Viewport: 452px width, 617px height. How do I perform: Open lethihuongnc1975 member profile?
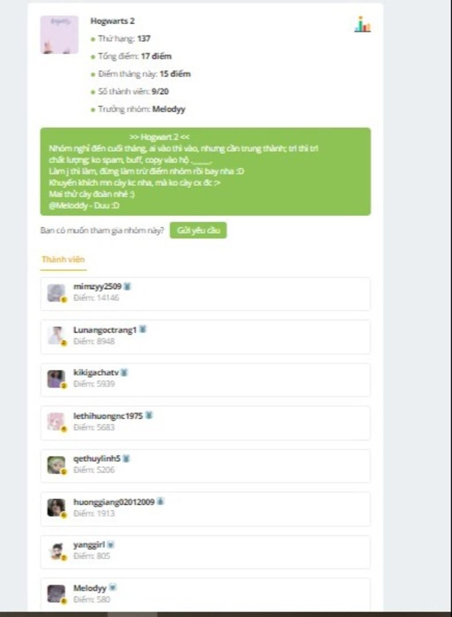point(108,416)
